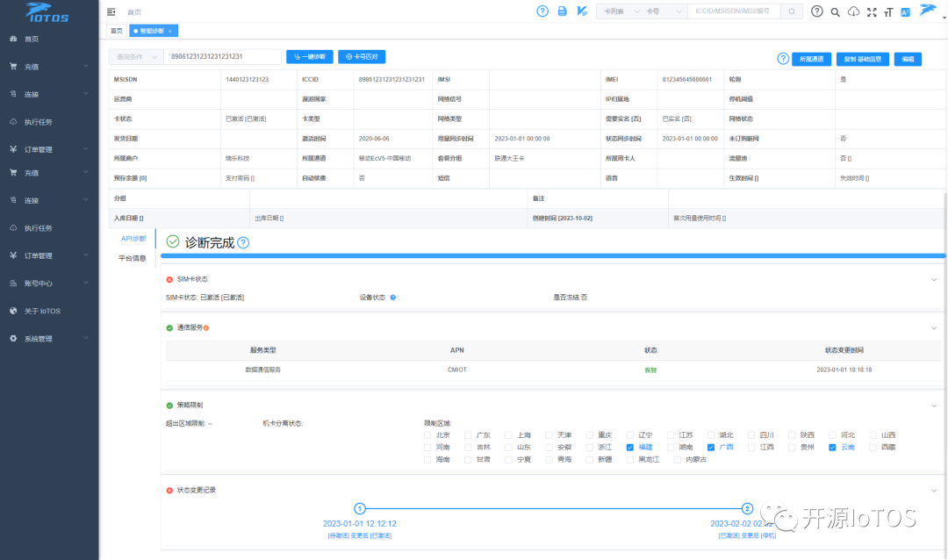Select timeline step 2 marker
This screenshot has width=948, height=560.
click(x=747, y=508)
